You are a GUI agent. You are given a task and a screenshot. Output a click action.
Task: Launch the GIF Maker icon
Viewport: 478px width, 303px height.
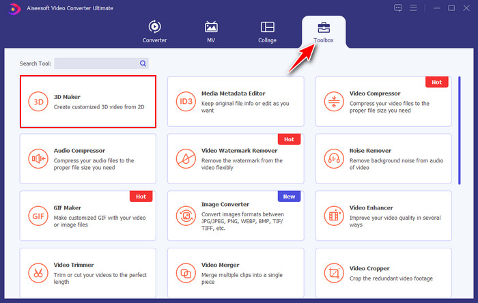pos(38,216)
